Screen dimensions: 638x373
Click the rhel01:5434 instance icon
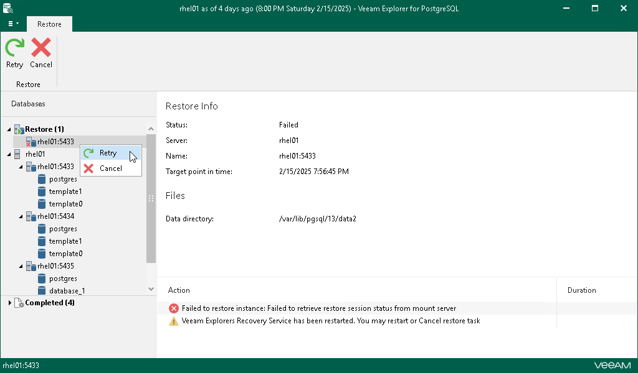(x=31, y=216)
